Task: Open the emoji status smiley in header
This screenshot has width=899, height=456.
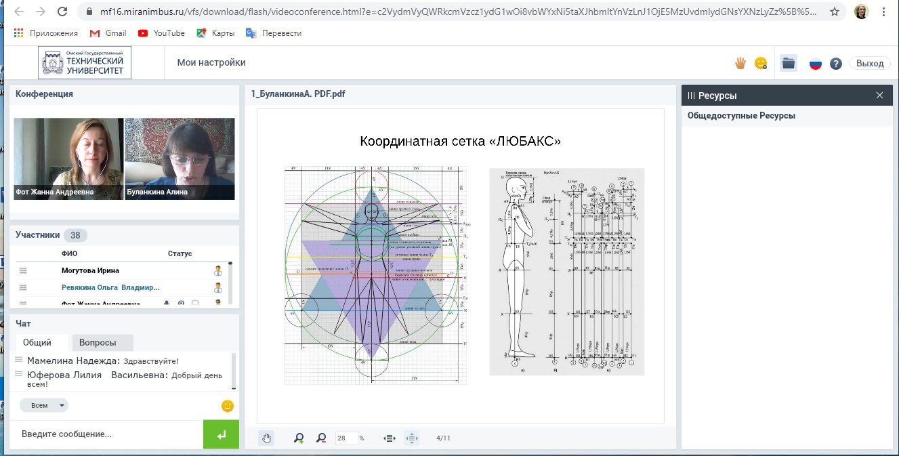Action: [x=761, y=63]
